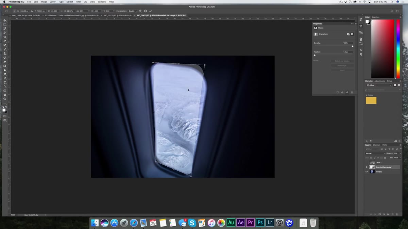The width and height of the screenshot is (408, 229).
Task: Select the Dodge tool
Action: click(x=5, y=74)
